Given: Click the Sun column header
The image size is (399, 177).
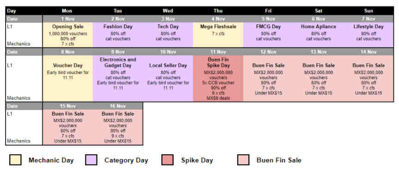Looking at the screenshot, I should point(369,11).
